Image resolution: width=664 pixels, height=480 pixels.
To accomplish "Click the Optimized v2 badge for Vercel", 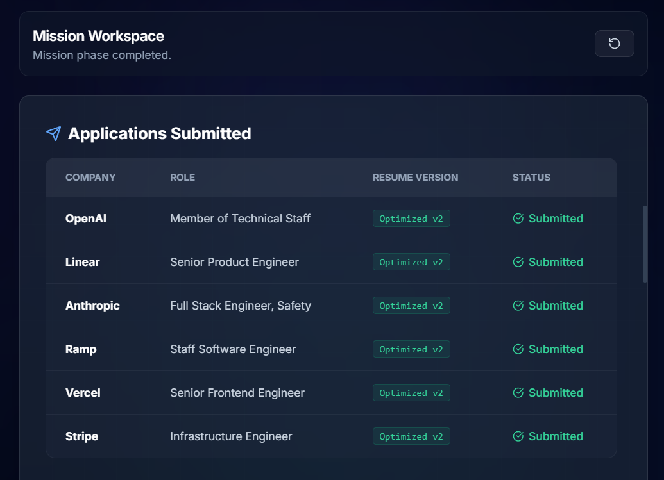I will 411,393.
